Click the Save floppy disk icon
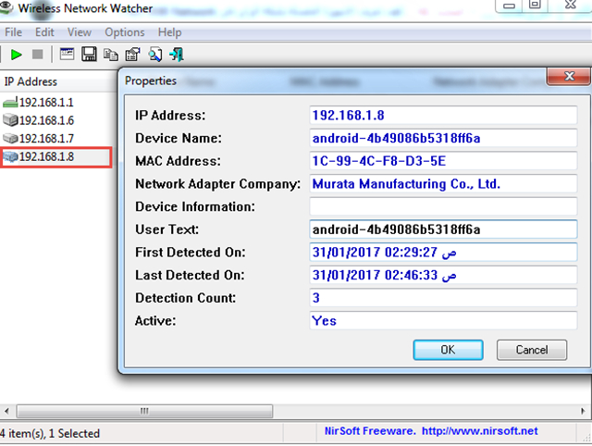The width and height of the screenshot is (592, 446). pos(89,55)
